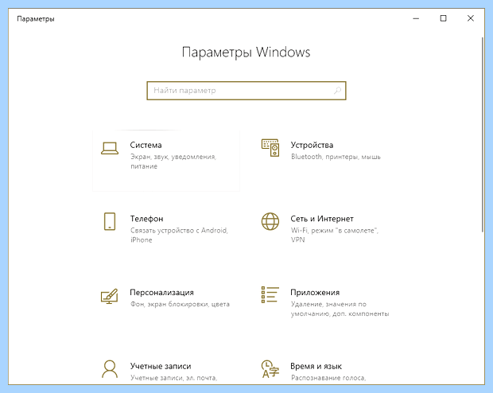
Task: Open the Телефон phone icon
Action: (x=110, y=221)
